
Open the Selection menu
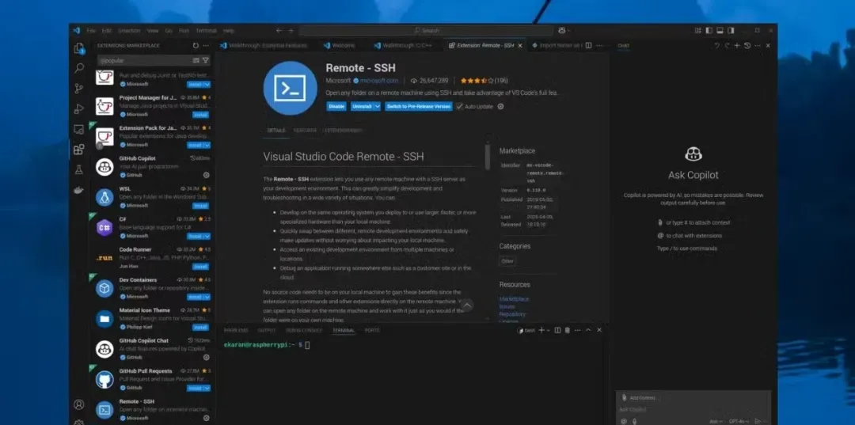pyautogui.click(x=130, y=31)
